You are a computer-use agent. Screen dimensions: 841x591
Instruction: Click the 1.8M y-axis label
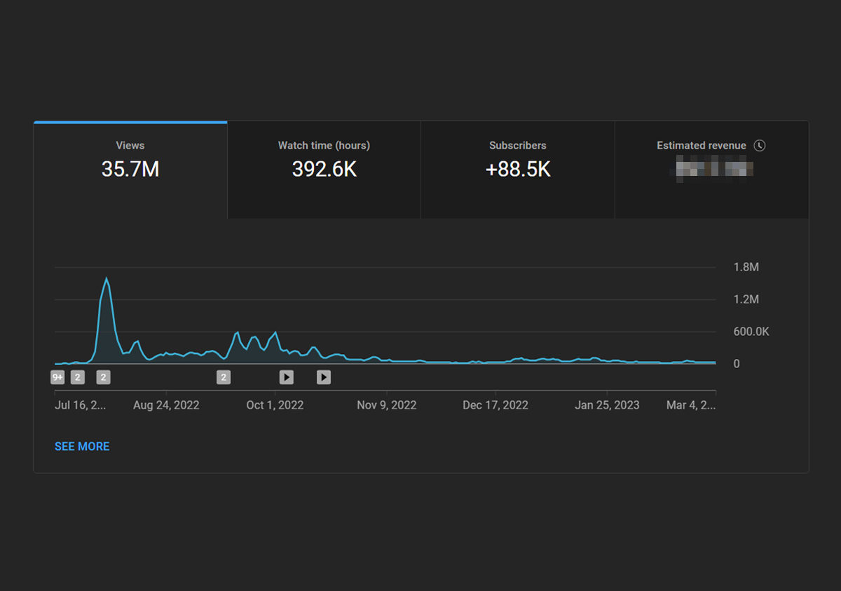click(746, 267)
